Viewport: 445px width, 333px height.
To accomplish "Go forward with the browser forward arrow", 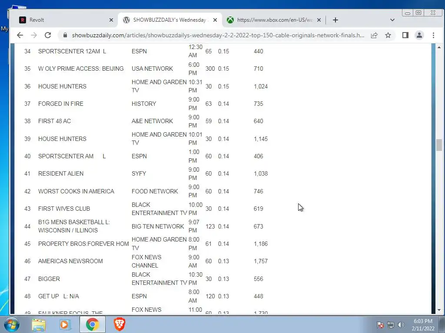I will [34, 35].
